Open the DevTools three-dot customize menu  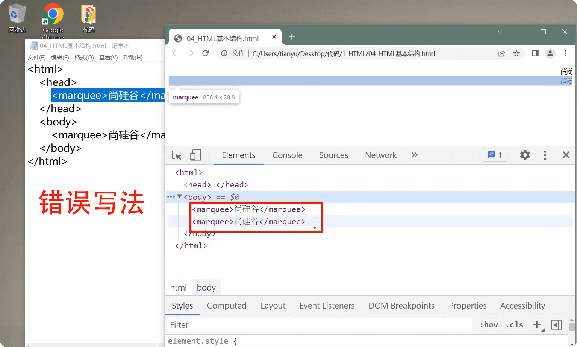pyautogui.click(x=545, y=155)
